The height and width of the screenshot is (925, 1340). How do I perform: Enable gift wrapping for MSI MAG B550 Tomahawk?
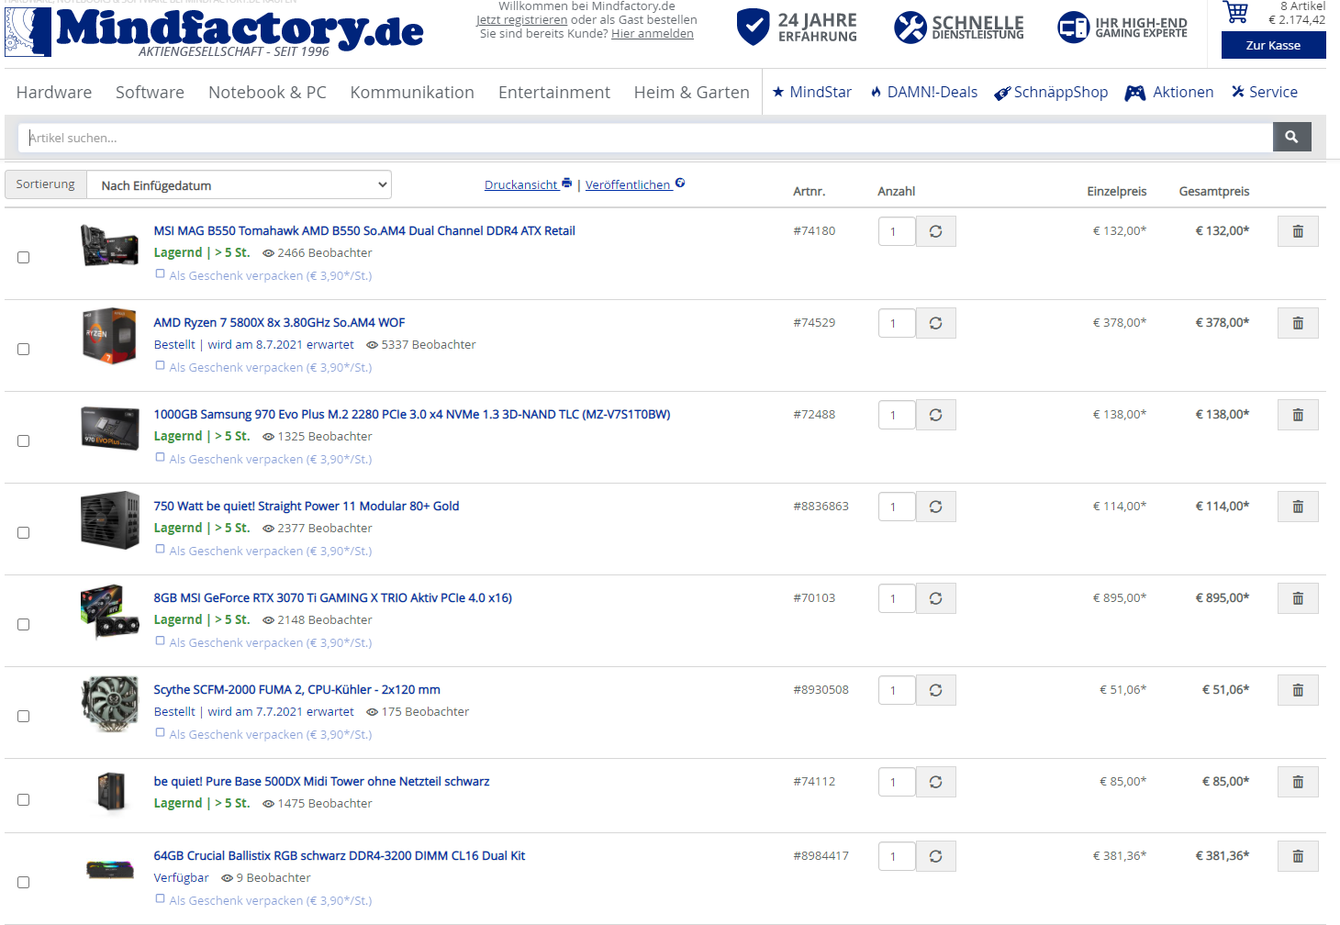(x=160, y=273)
